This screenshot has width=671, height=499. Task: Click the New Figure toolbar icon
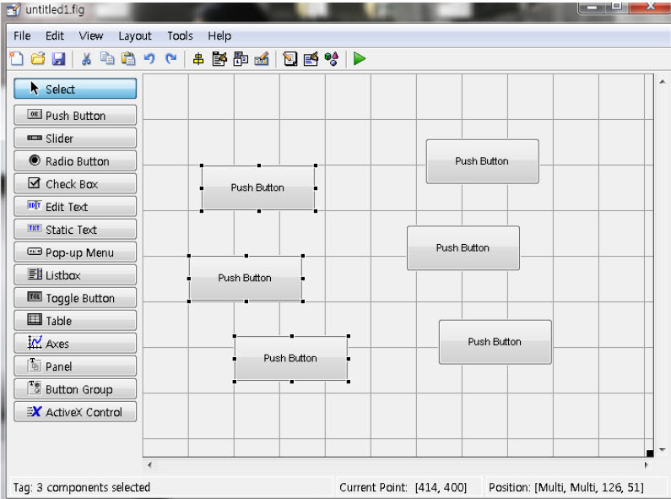pos(17,58)
